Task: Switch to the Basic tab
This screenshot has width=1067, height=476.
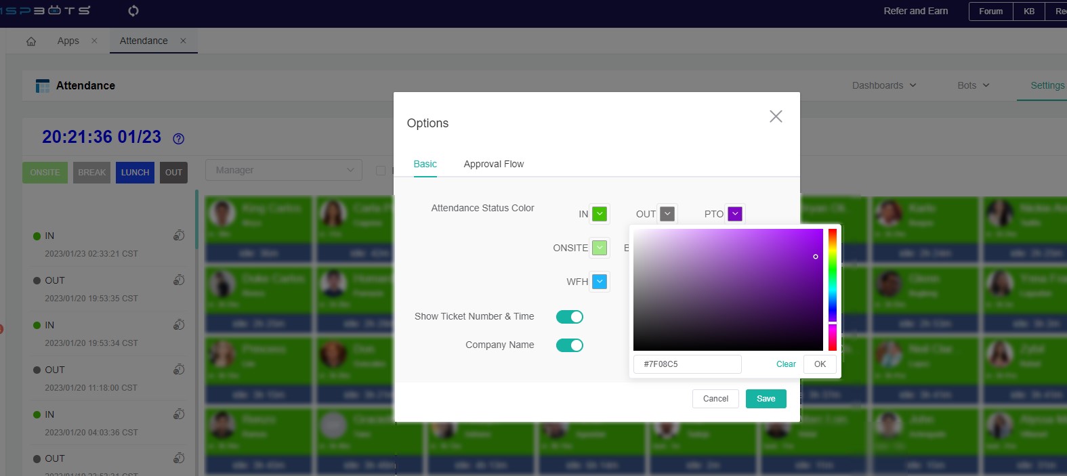Action: pyautogui.click(x=425, y=164)
